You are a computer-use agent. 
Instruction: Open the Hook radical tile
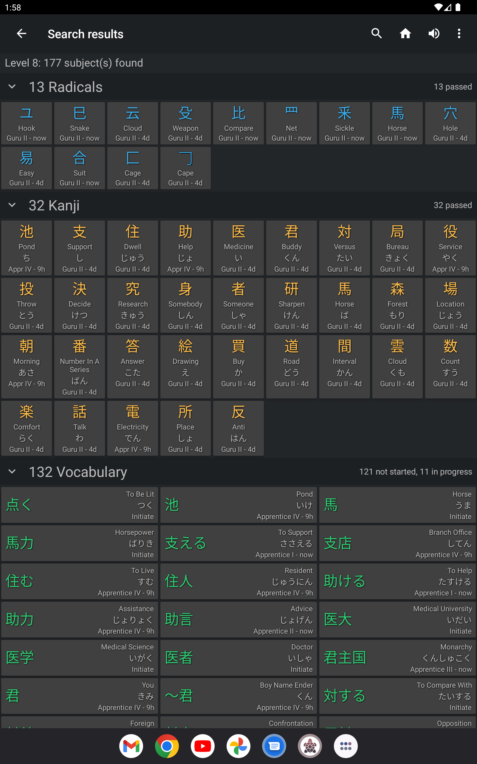pyautogui.click(x=27, y=124)
